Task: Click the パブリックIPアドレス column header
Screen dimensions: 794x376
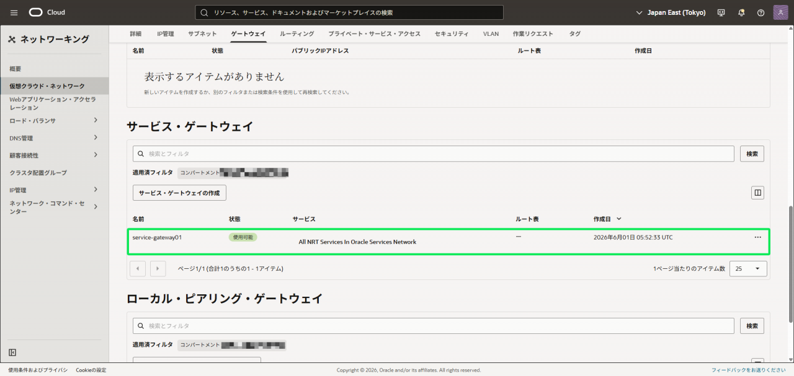Action: (320, 51)
